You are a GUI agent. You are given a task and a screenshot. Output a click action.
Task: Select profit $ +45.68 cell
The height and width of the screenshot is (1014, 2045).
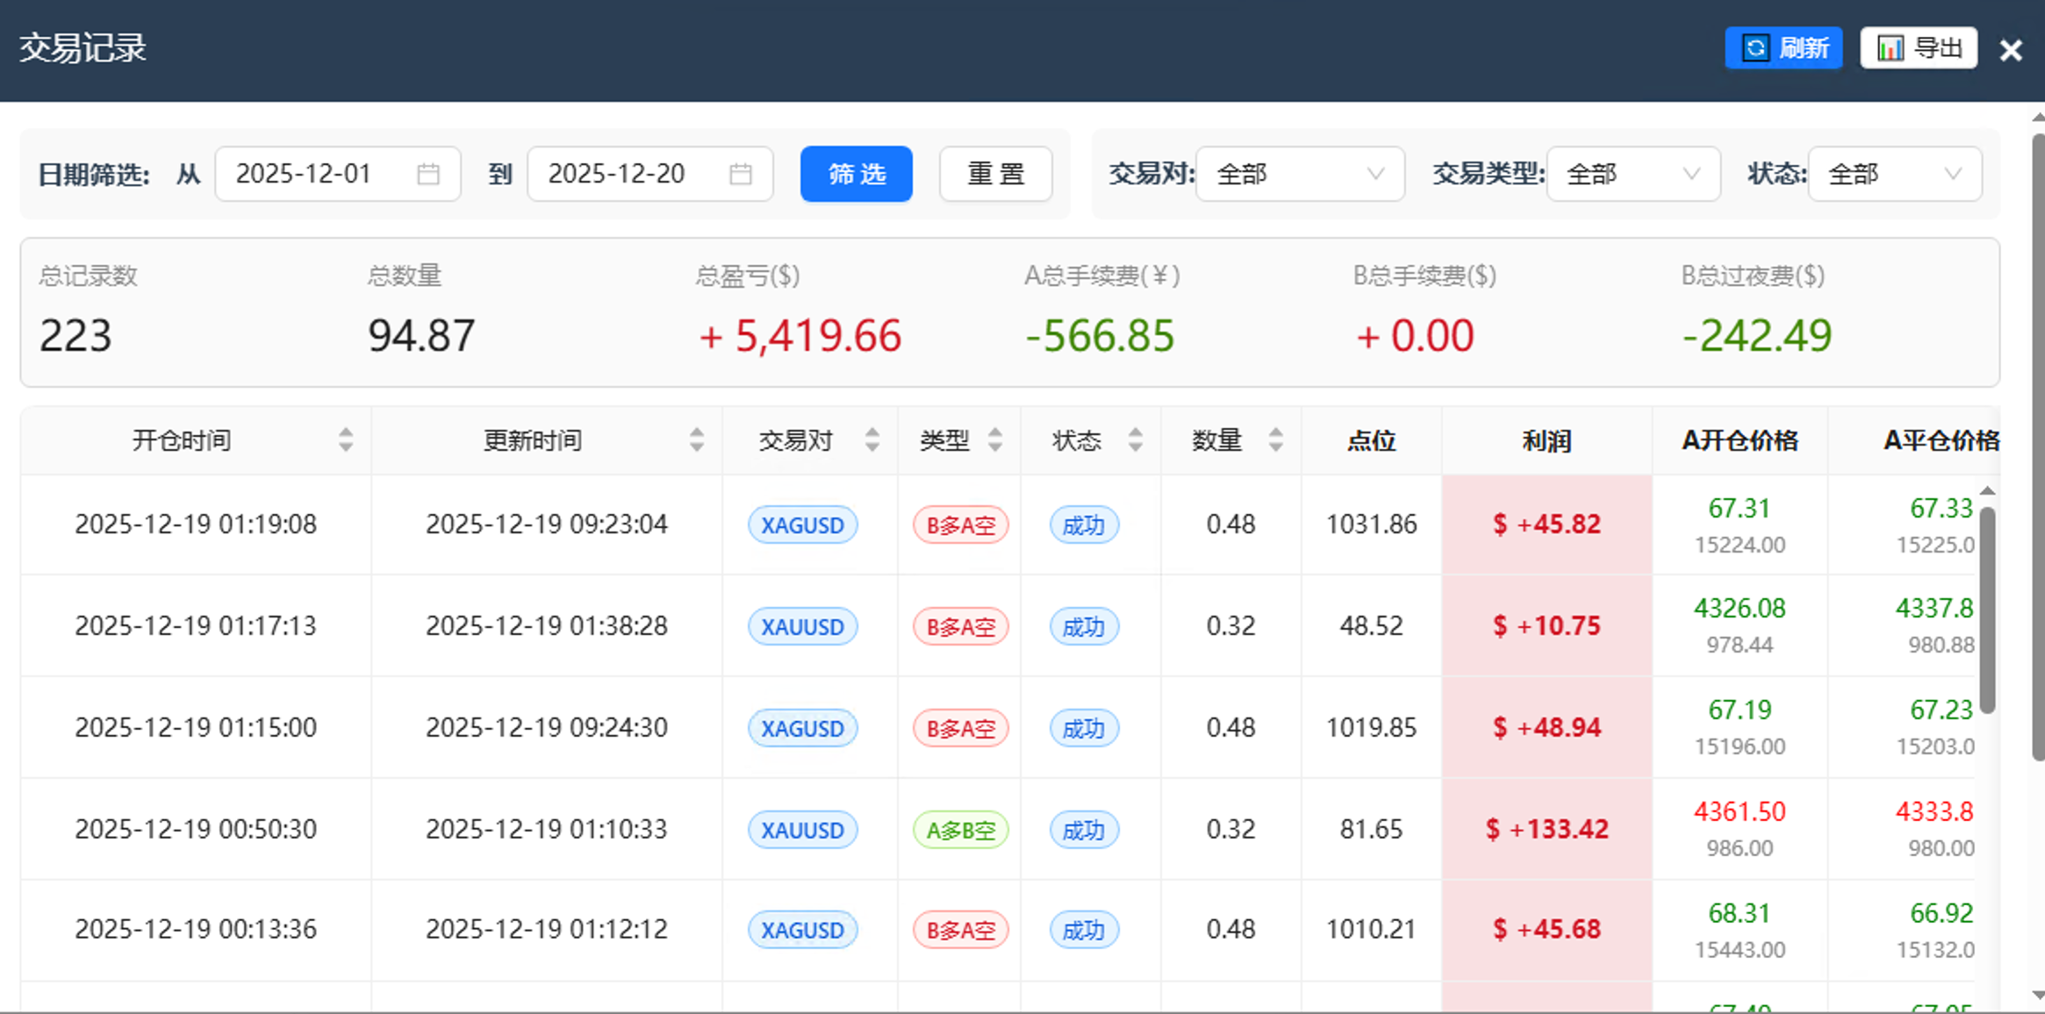pyautogui.click(x=1547, y=930)
